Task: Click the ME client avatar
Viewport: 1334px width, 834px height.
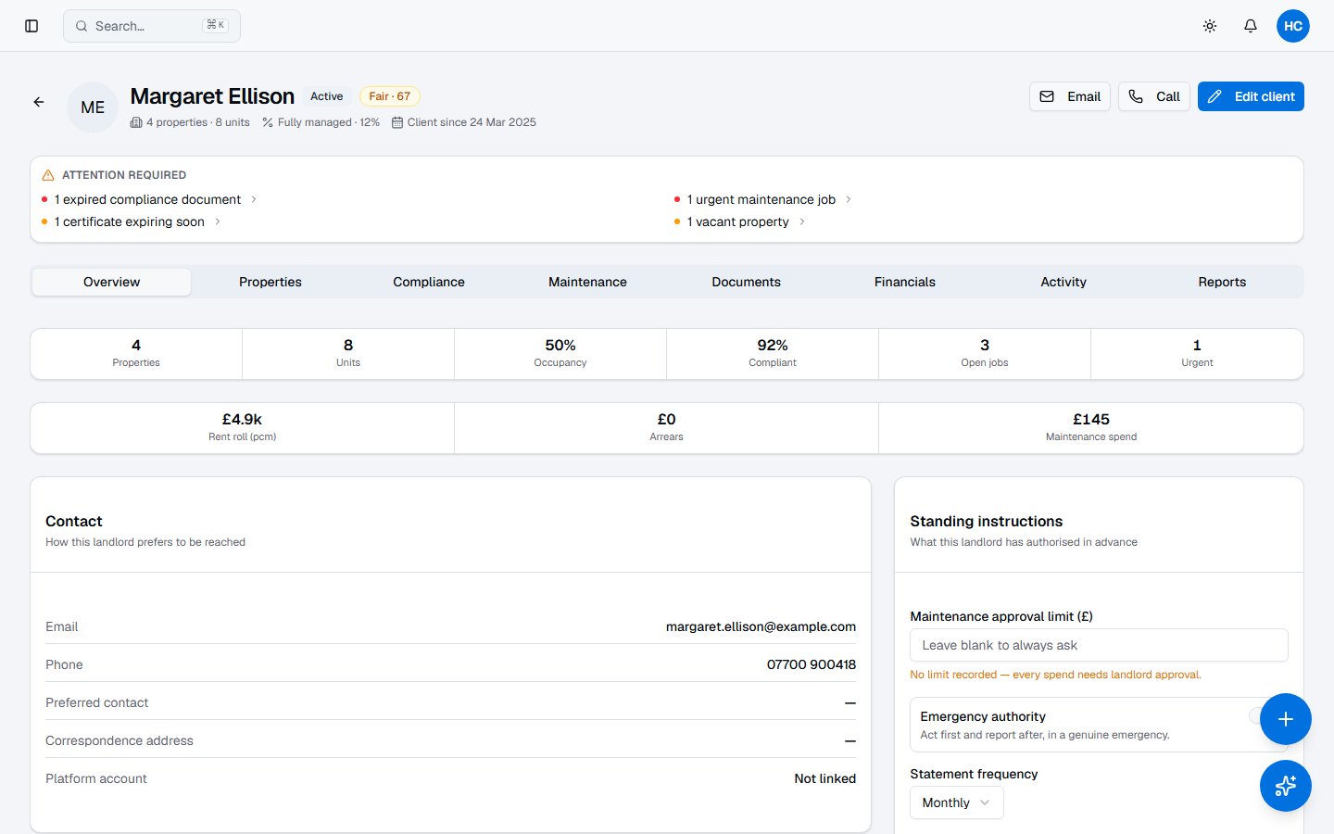Action: 93,107
